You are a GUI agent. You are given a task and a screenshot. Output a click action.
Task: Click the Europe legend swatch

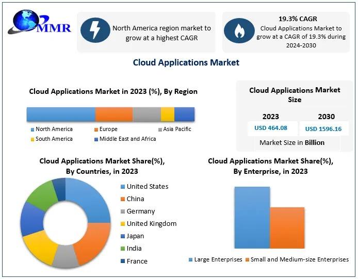point(96,129)
